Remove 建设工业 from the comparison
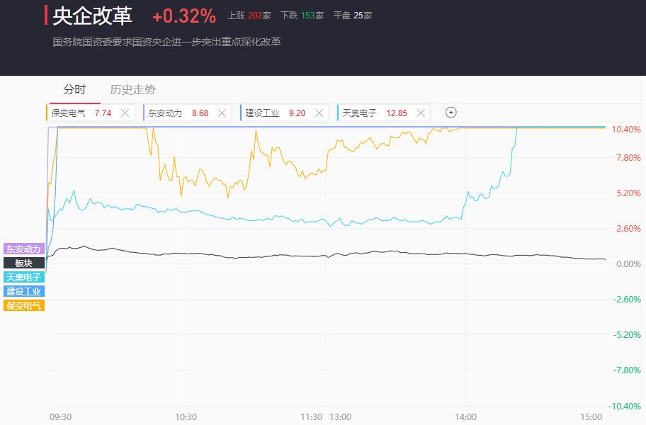646x425 pixels. (319, 113)
